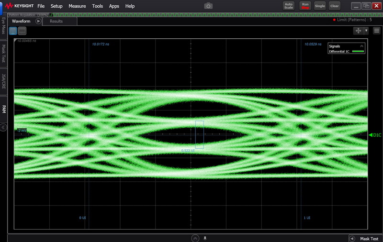
Task: Click the play icon beside the Waveform tab
Action: (x=39, y=21)
